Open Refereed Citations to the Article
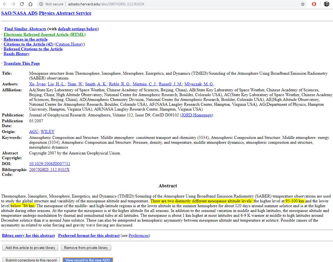The width and height of the screenshot is (333, 262). (33, 49)
